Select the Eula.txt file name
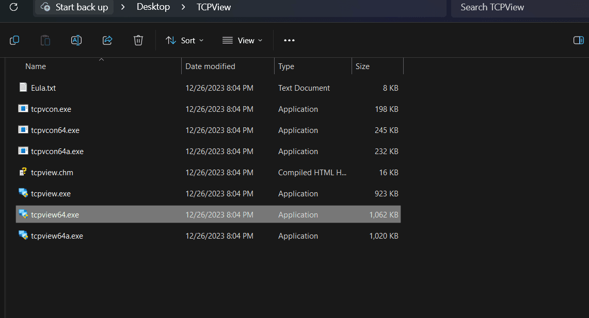 coord(43,88)
